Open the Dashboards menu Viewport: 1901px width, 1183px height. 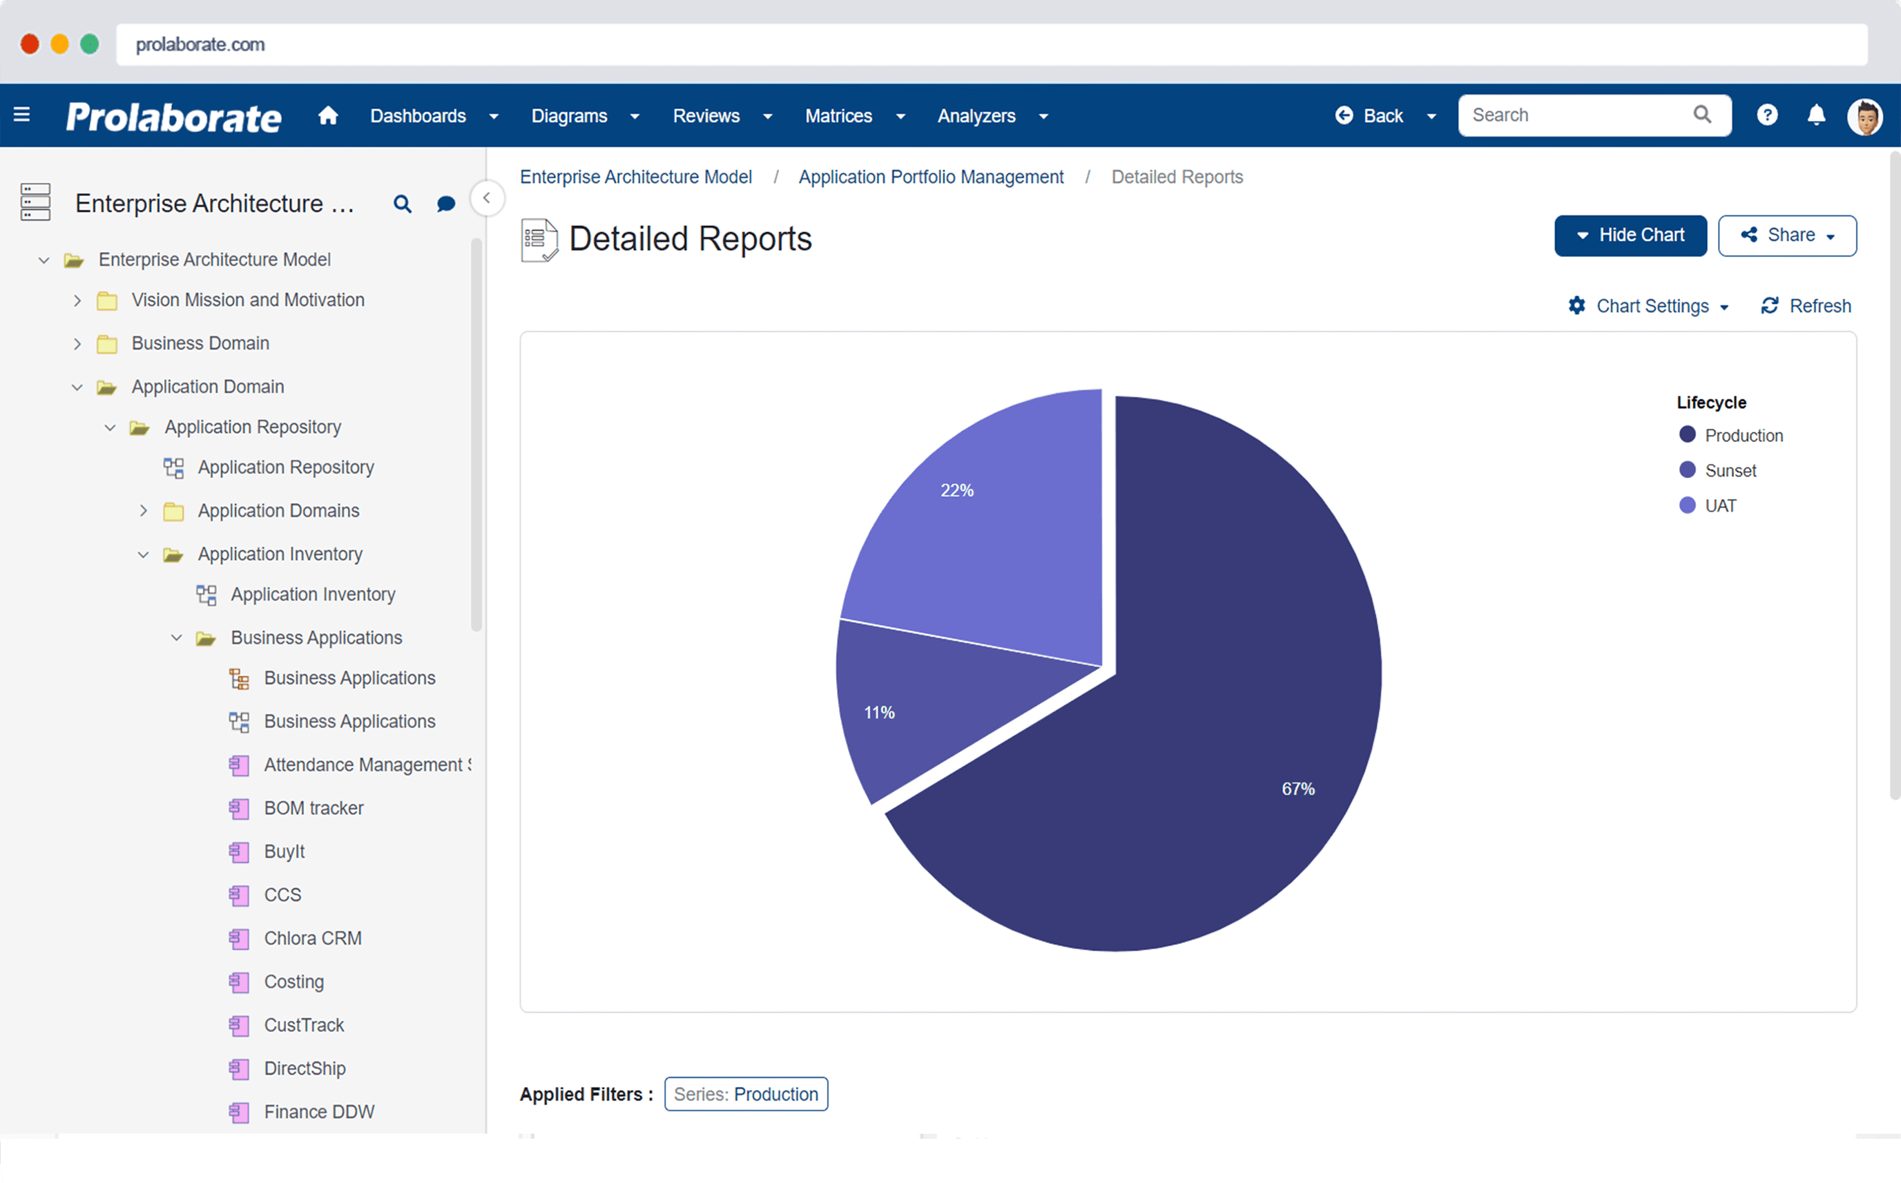434,116
